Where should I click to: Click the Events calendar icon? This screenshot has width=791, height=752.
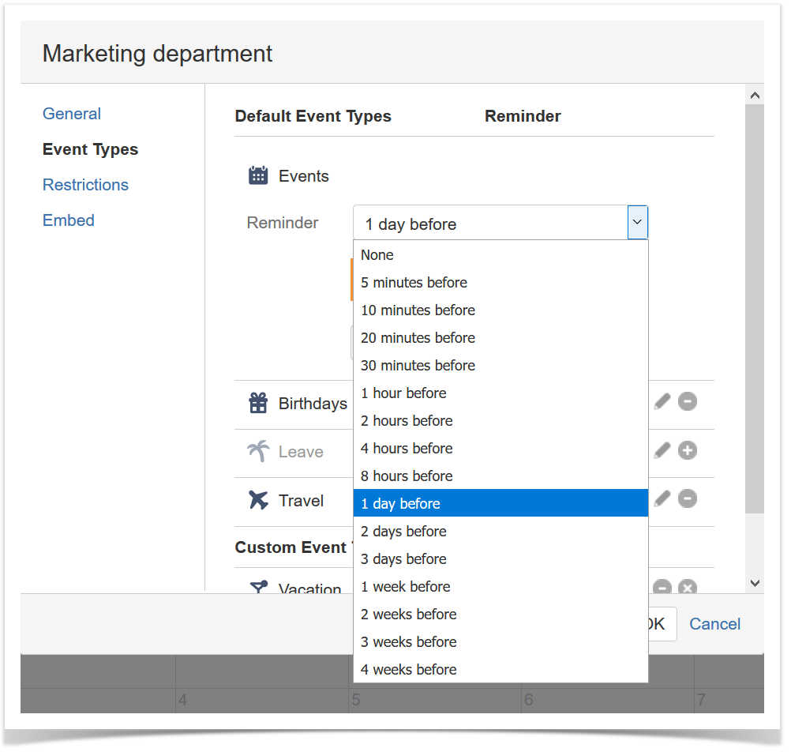[258, 175]
